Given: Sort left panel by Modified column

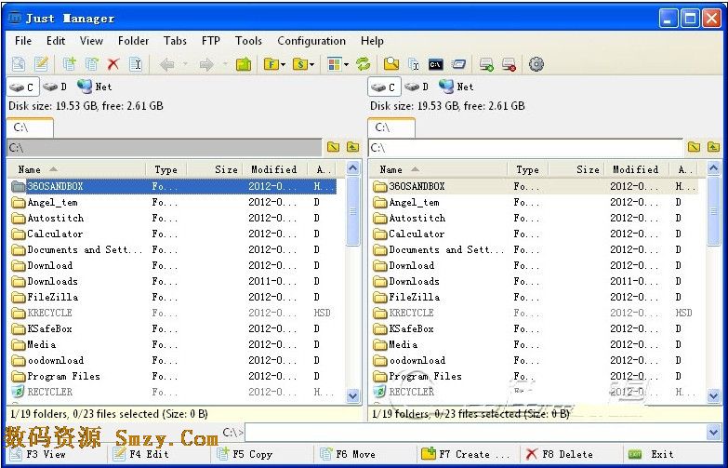Looking at the screenshot, I should point(277,169).
